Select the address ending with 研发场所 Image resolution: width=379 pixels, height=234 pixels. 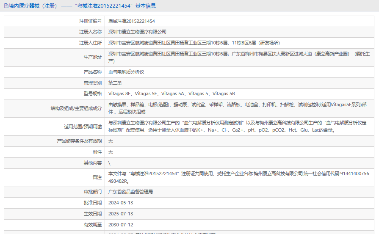click(x=194, y=43)
